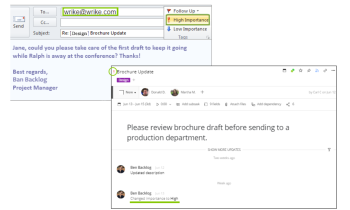
Task: Click into the empty Cc field
Action: pos(112,22)
